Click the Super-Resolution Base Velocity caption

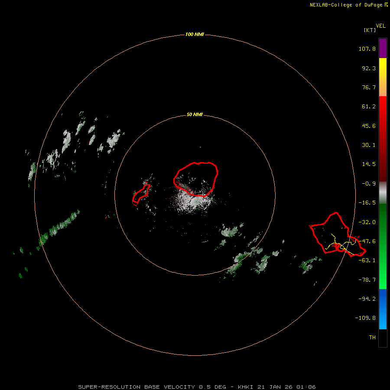197,387
